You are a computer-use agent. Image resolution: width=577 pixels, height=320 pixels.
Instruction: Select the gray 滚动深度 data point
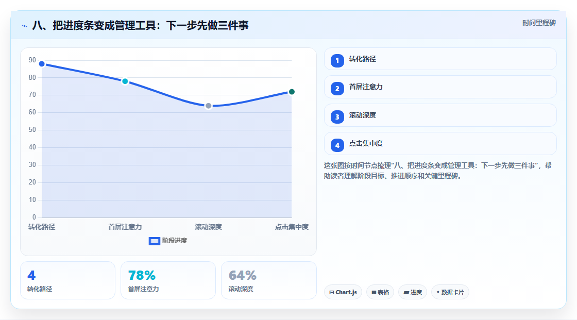click(x=208, y=106)
